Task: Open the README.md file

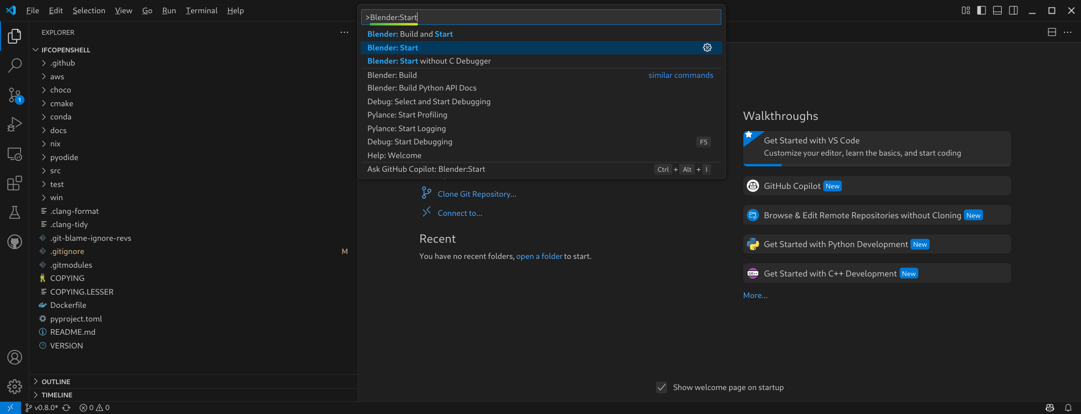Action: pyautogui.click(x=73, y=332)
